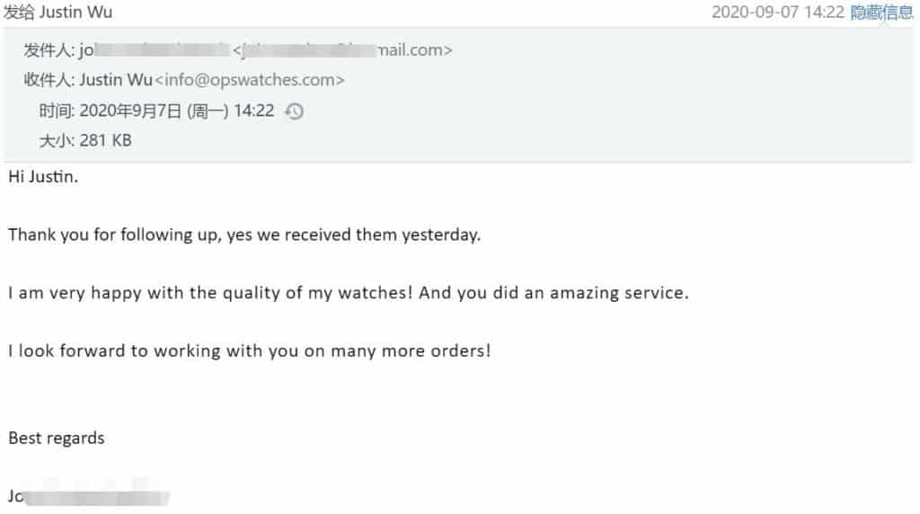The width and height of the screenshot is (920, 514).
Task: Click the "I am very happy" sentence
Action: 348,294
